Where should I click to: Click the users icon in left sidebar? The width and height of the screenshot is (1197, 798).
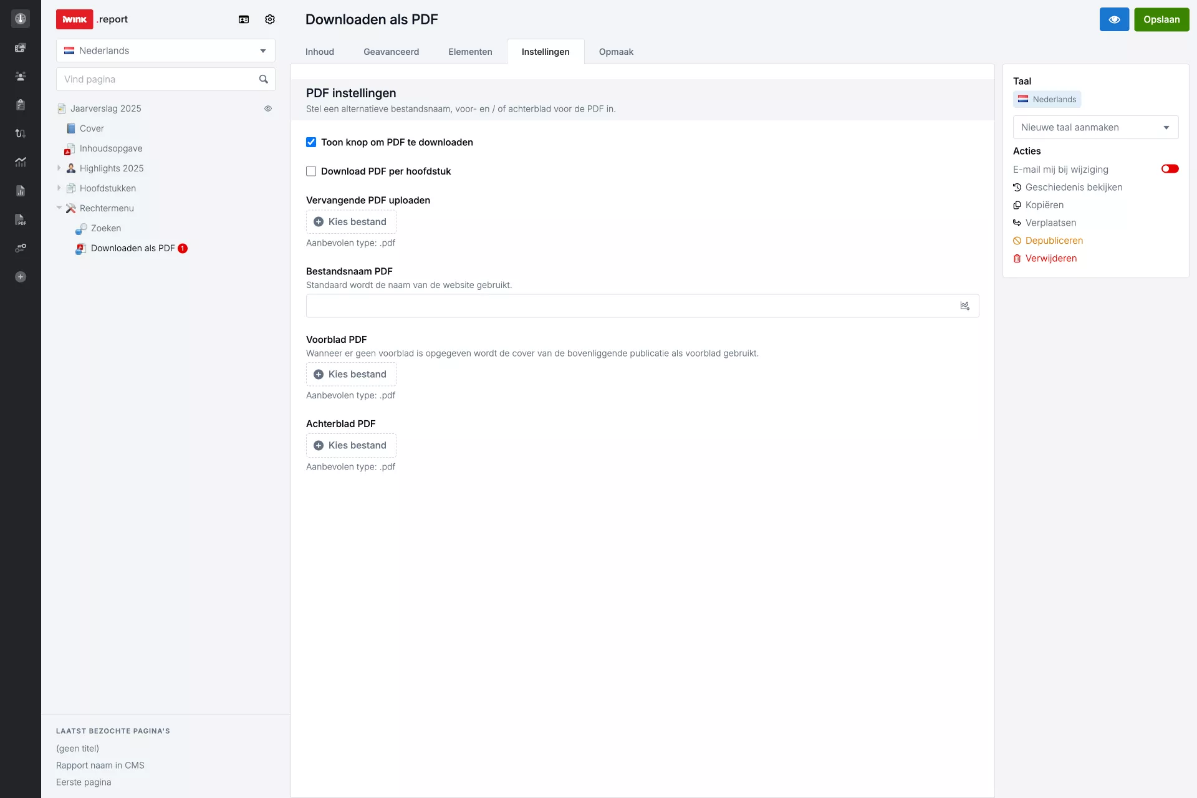(21, 76)
